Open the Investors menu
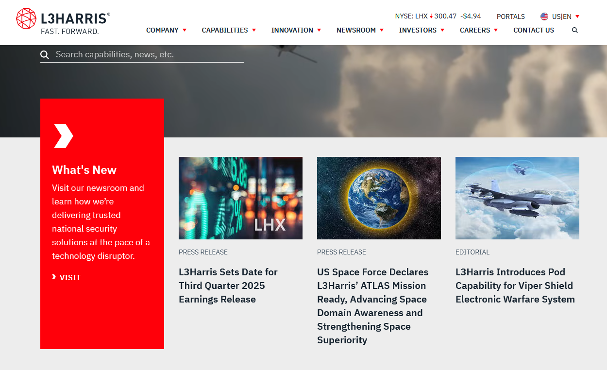 pyautogui.click(x=422, y=30)
